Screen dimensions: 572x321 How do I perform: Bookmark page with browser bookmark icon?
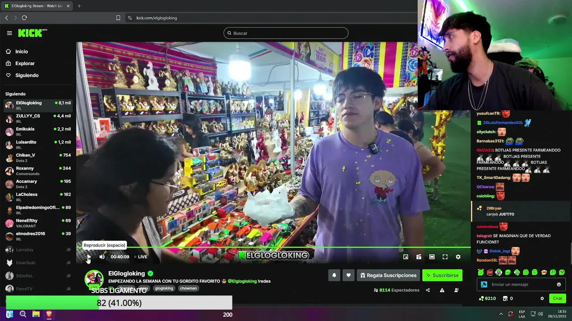118,18
